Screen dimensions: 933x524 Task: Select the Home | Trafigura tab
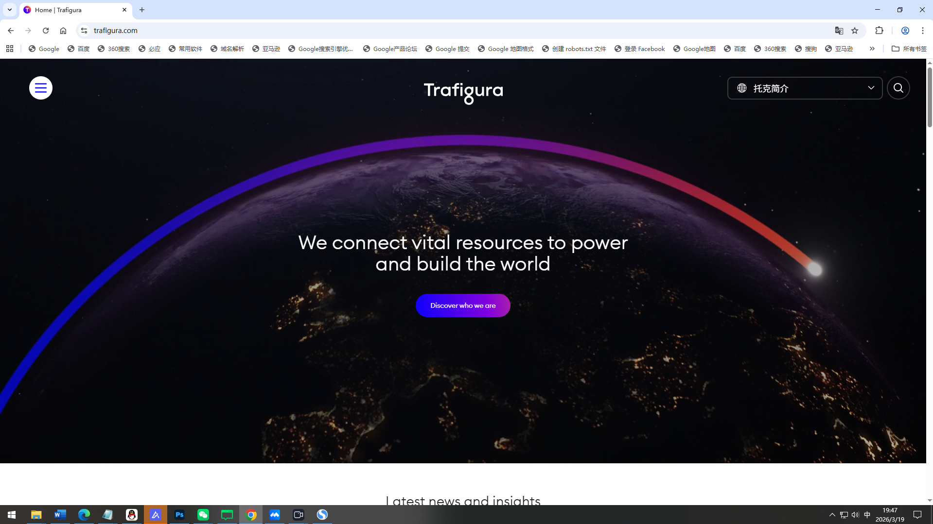tap(75, 10)
